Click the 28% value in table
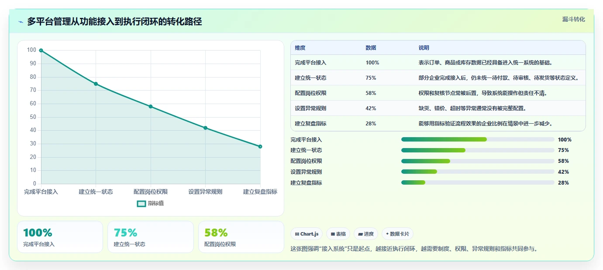 pos(371,124)
